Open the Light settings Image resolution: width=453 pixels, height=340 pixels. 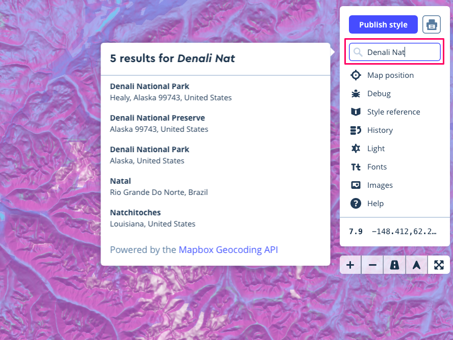point(375,148)
